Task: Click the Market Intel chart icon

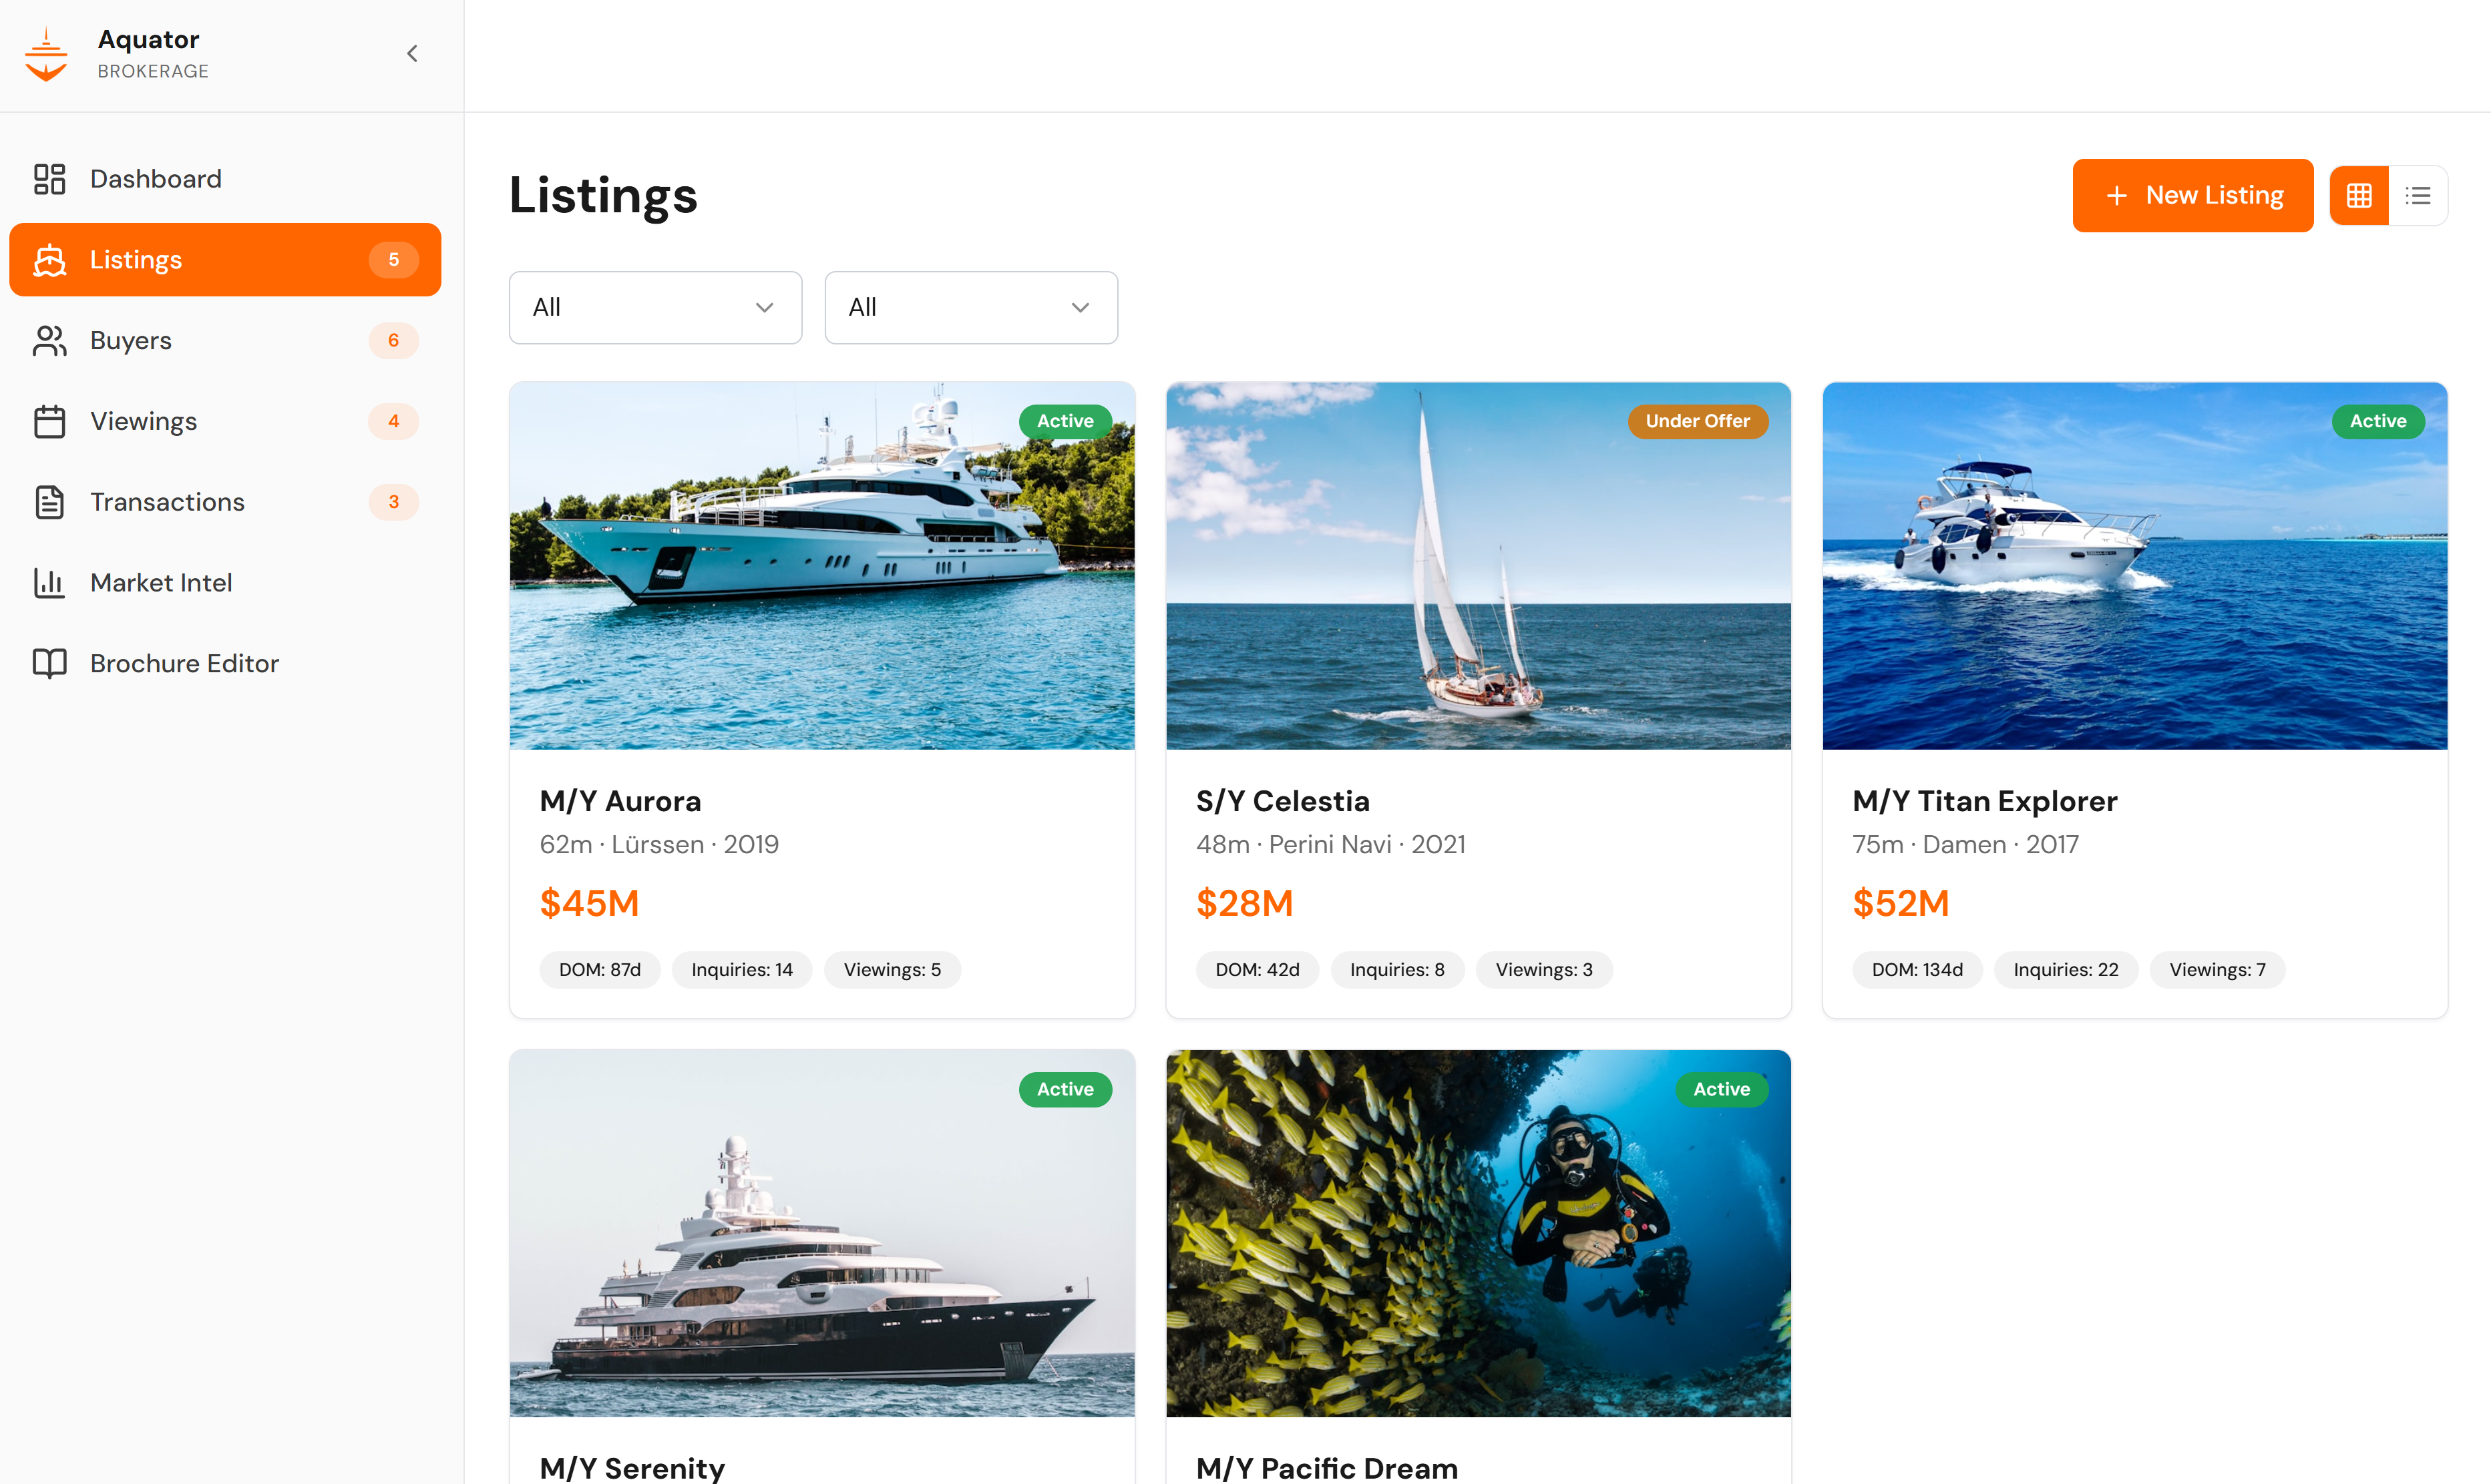Action: pos(49,583)
